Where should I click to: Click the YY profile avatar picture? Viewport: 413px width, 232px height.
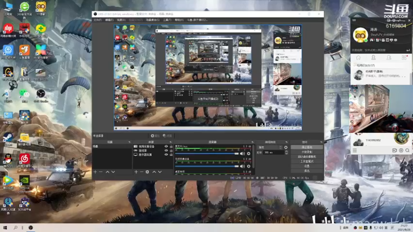(360, 35)
